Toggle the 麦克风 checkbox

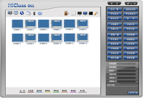(x=108, y=71)
